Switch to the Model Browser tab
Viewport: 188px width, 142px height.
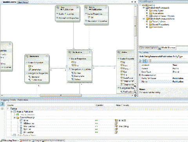coord(167,48)
